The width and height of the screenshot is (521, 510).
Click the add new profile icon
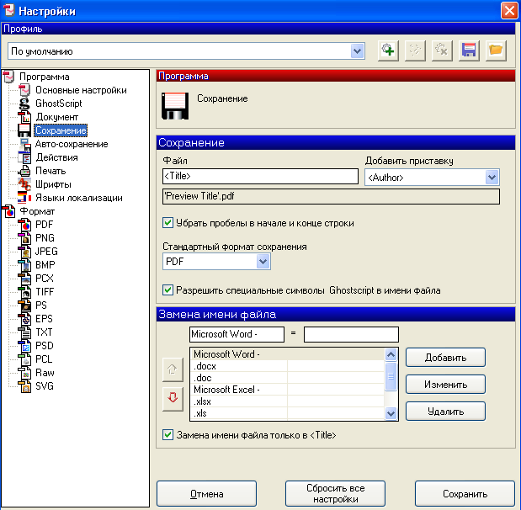tap(388, 50)
